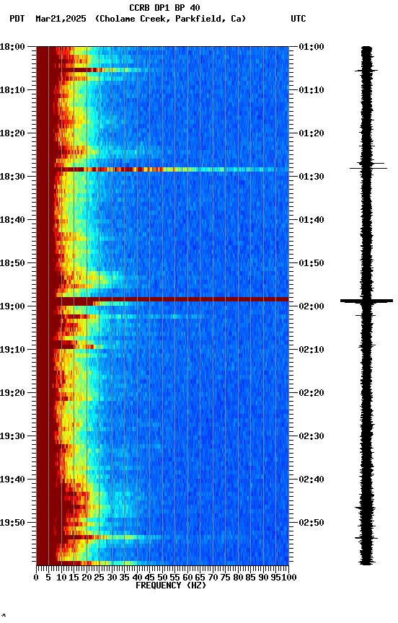This screenshot has width=398, height=623.
Task: Click the 02:40 UTC time label
Action: (311, 480)
